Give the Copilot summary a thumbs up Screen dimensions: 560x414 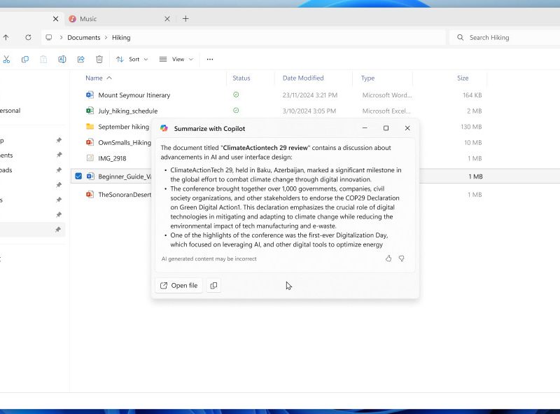point(388,258)
